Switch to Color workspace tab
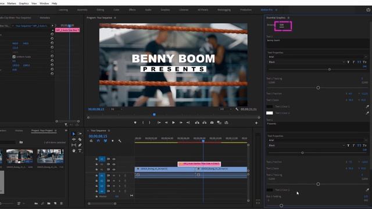 coord(116,10)
